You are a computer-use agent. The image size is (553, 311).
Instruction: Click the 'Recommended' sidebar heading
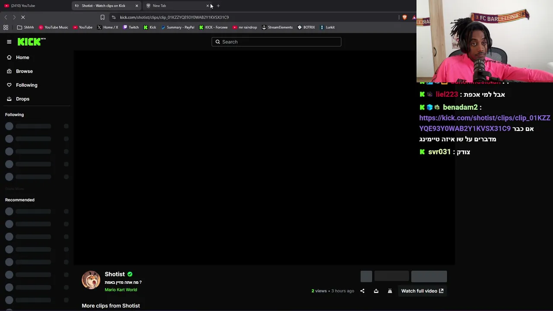20,200
